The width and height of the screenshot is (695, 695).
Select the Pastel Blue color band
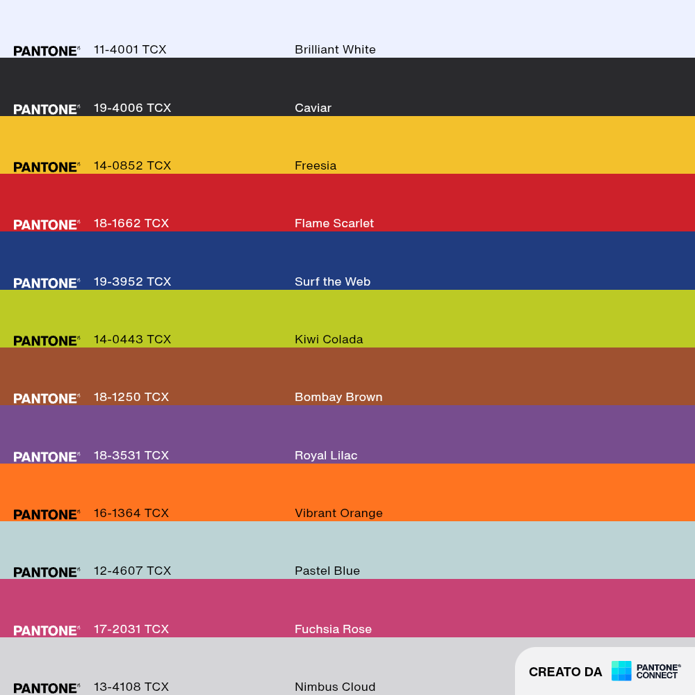coord(347,550)
